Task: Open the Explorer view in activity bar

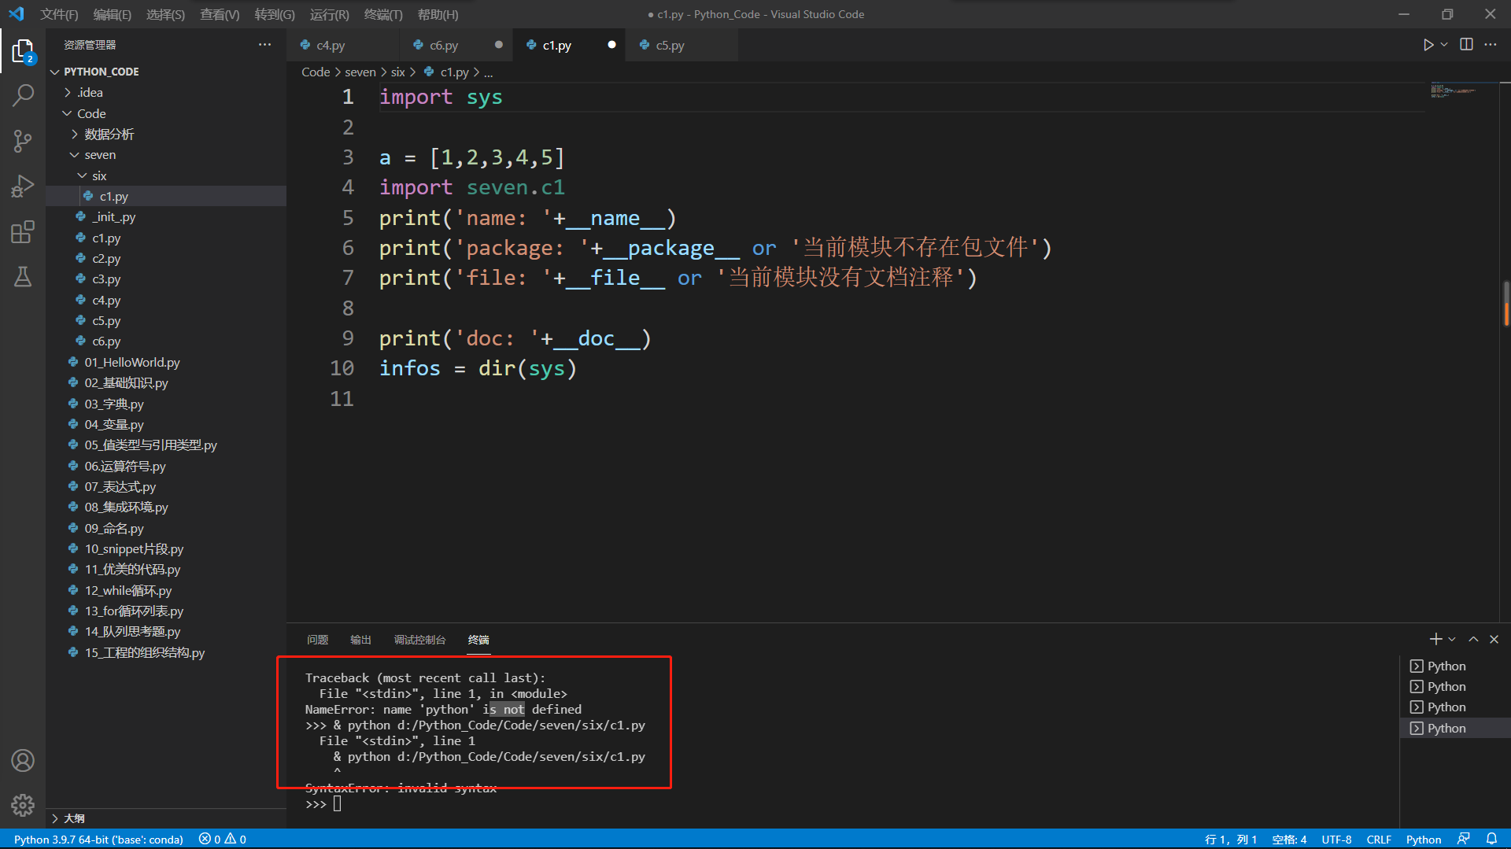Action: [23, 51]
